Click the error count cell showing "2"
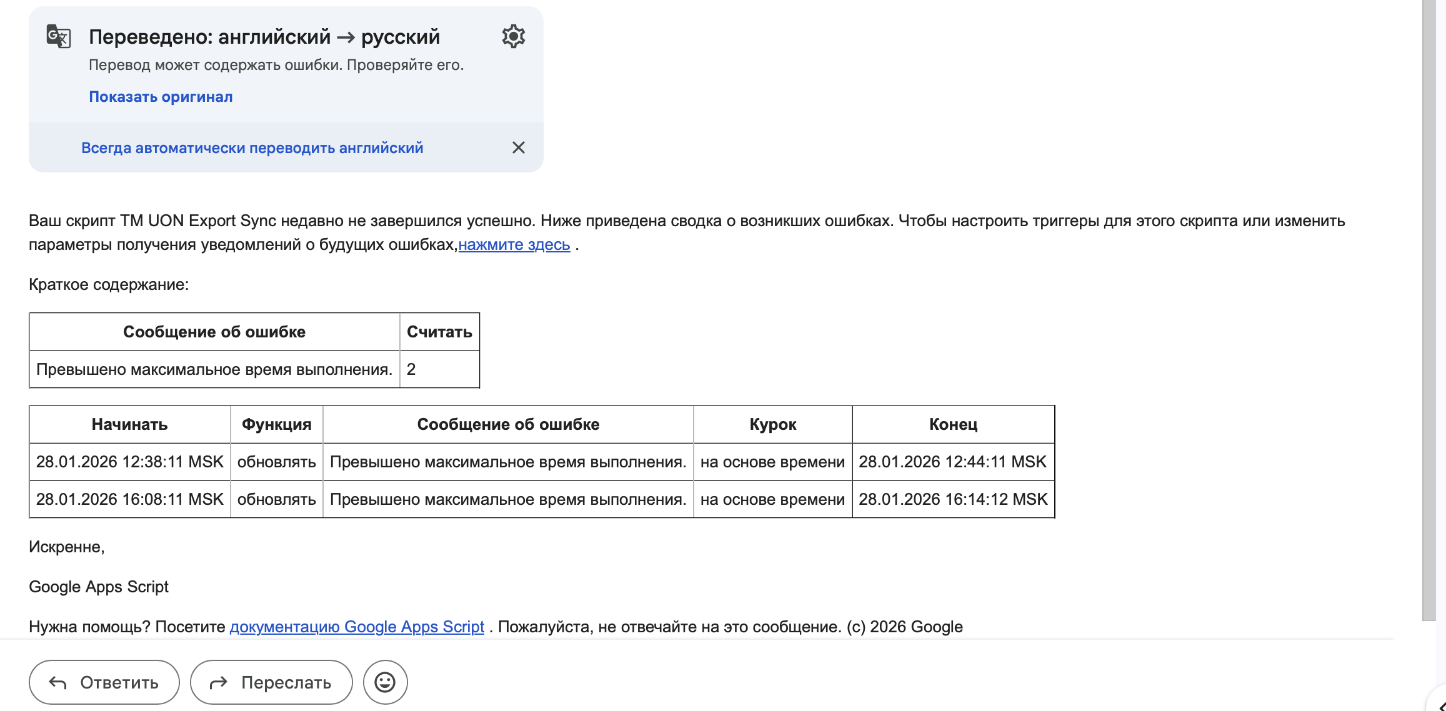Image resolution: width=1446 pixels, height=711 pixels. [411, 369]
